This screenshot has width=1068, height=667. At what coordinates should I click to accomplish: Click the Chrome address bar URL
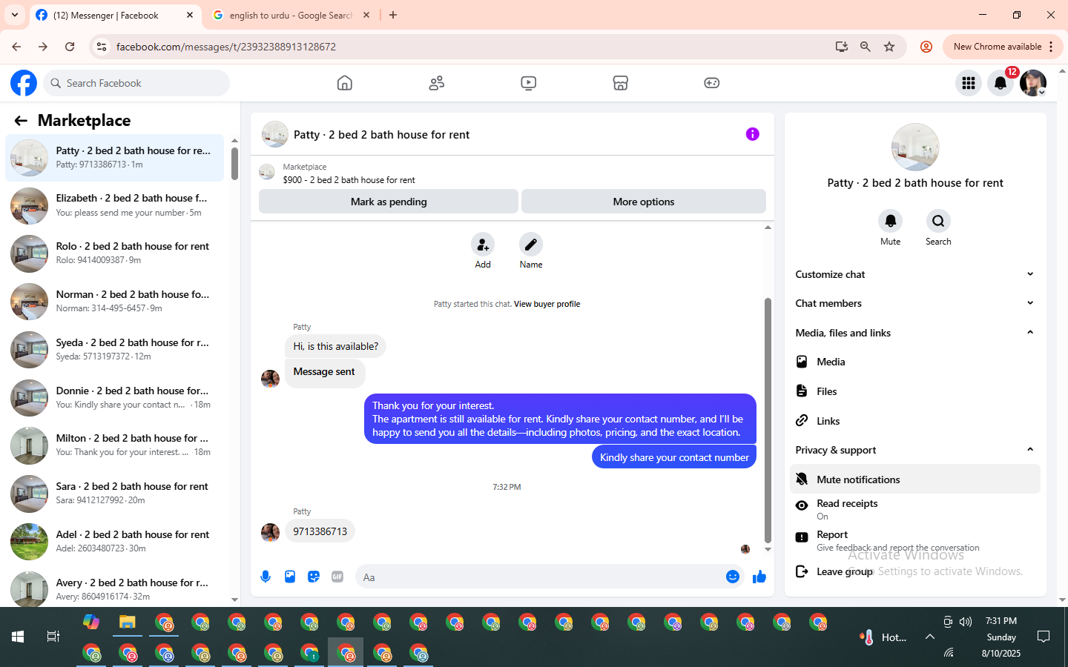(x=226, y=47)
